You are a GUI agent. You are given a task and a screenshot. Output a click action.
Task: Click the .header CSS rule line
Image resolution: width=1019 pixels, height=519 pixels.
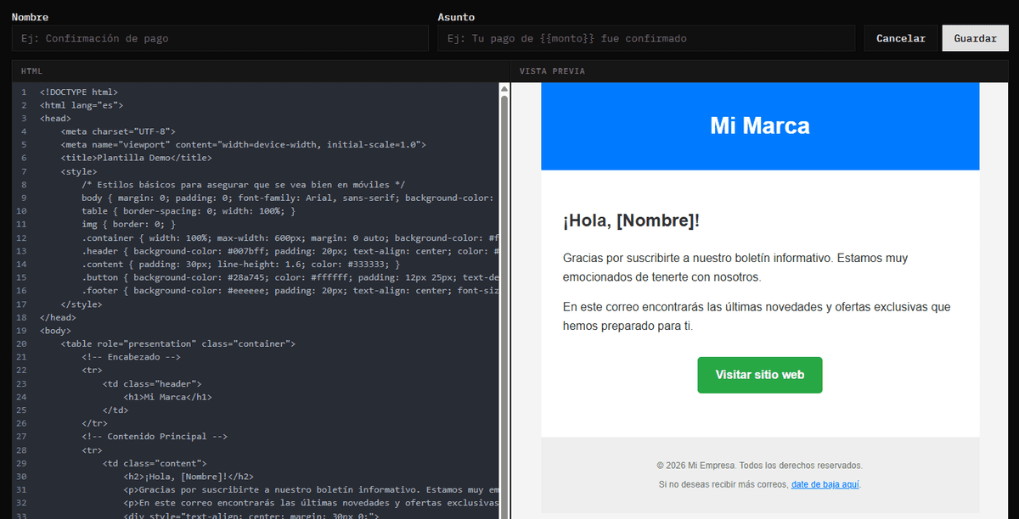(x=290, y=250)
